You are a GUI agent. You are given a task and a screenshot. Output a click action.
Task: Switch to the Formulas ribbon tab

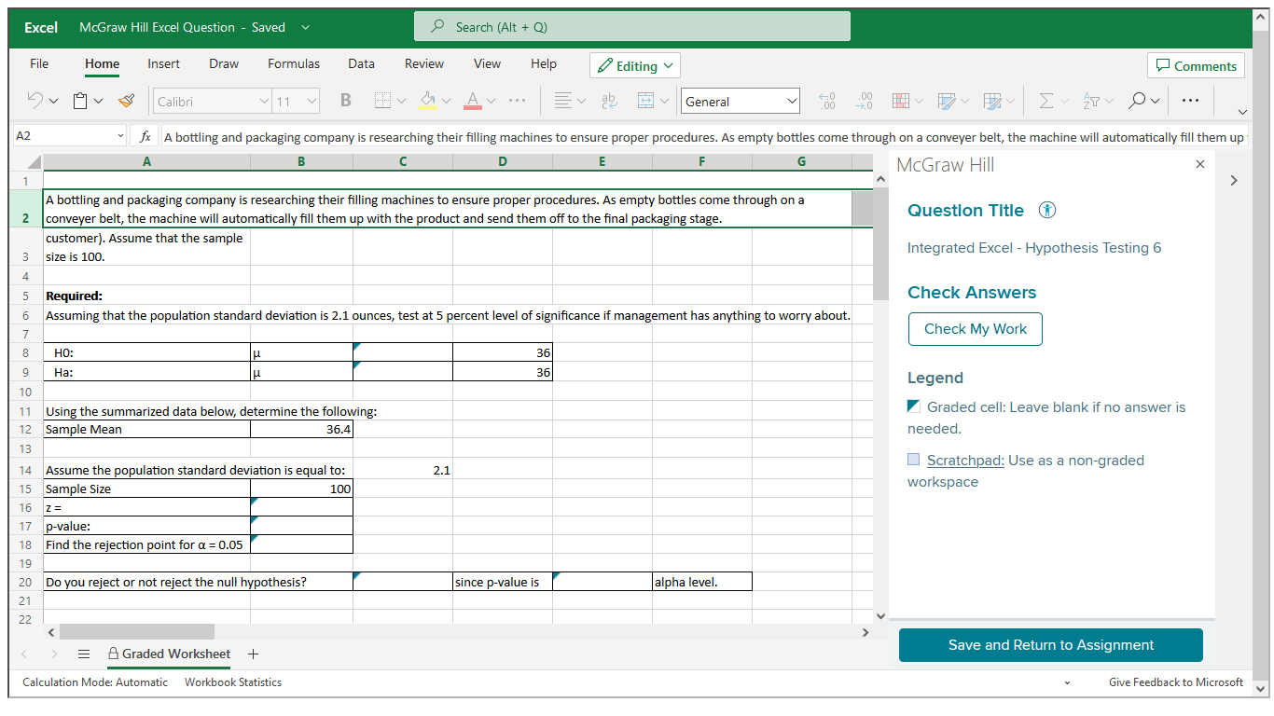pyautogui.click(x=294, y=63)
